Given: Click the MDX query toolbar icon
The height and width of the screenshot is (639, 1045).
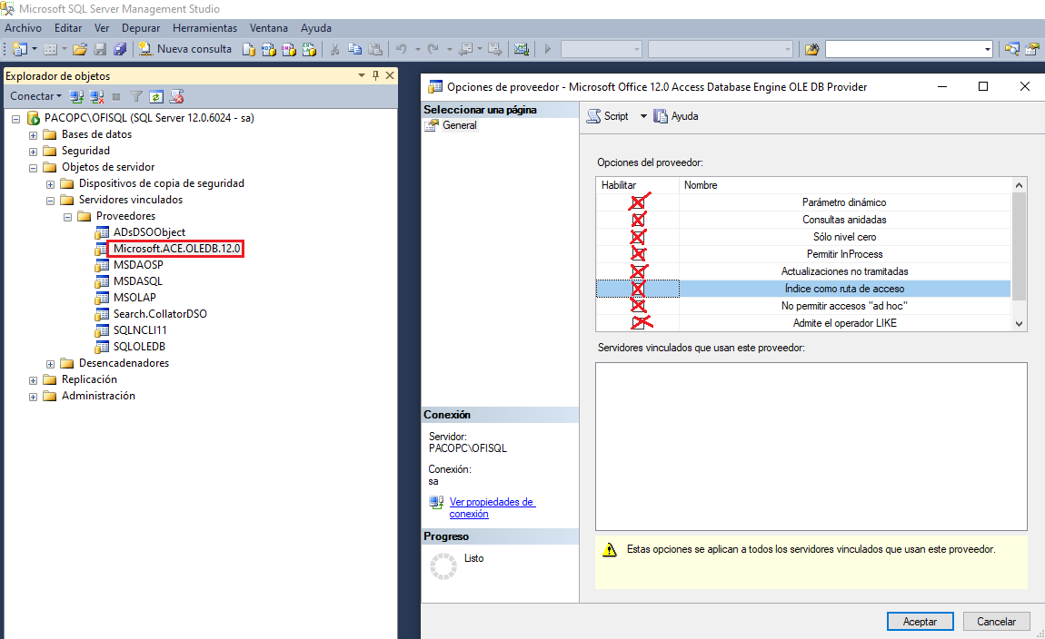Looking at the screenshot, I should tap(269, 49).
